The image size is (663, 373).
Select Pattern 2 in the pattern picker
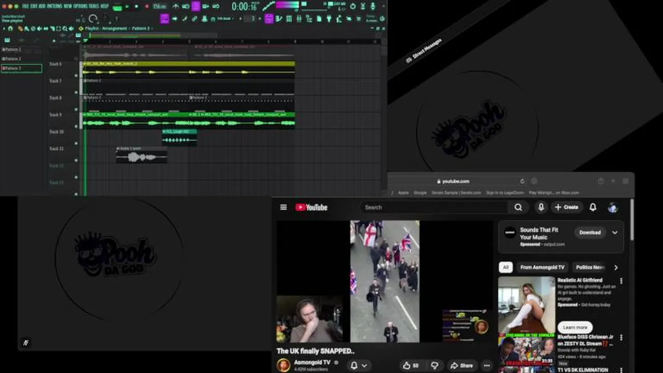(x=21, y=59)
